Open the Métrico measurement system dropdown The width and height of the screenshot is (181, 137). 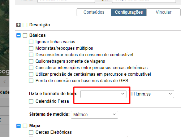click(x=94, y=115)
